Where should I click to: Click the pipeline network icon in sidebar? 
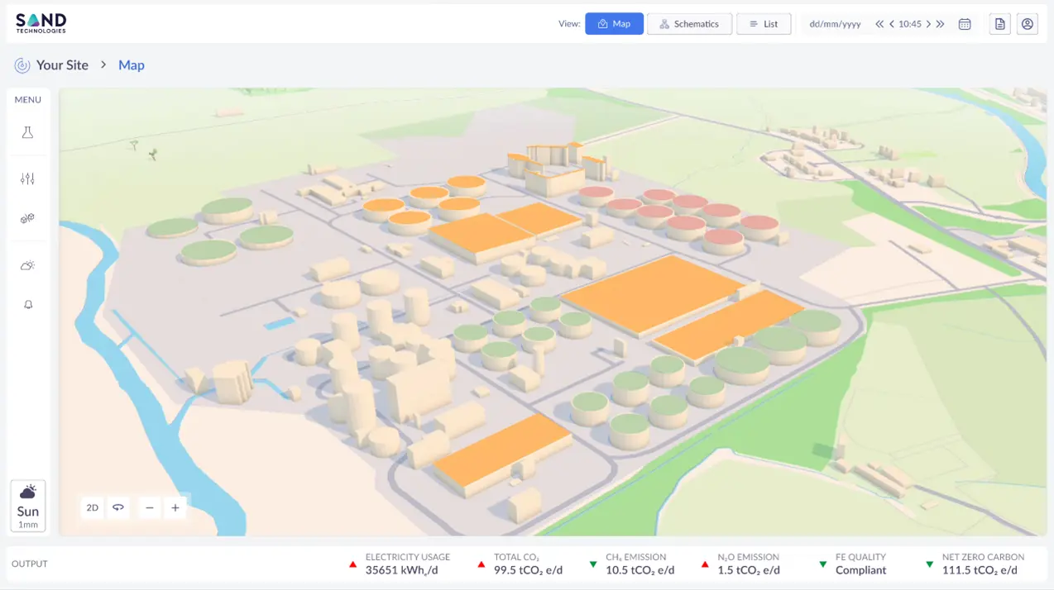pyautogui.click(x=27, y=218)
